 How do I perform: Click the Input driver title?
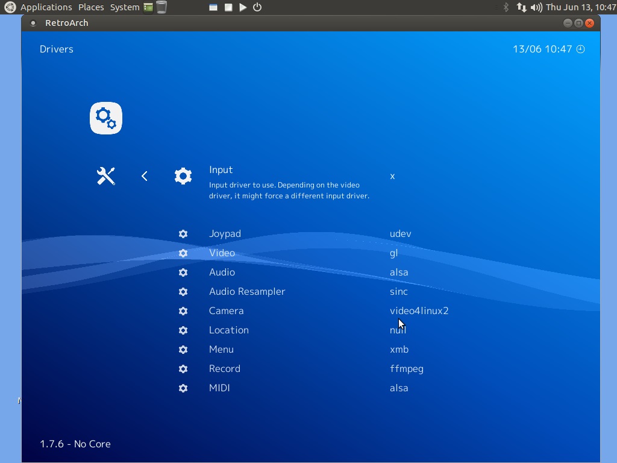(x=221, y=170)
